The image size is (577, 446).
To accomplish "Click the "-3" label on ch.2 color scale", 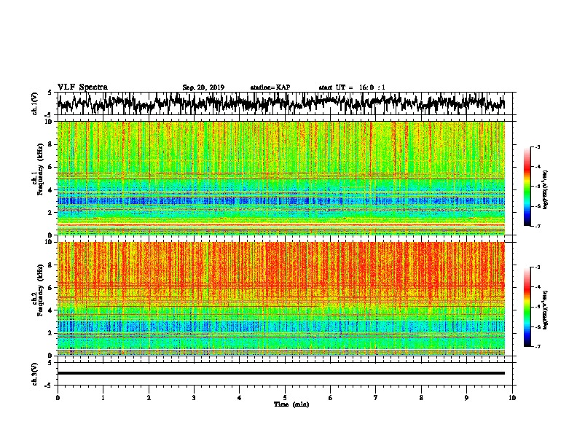I will click(x=537, y=267).
